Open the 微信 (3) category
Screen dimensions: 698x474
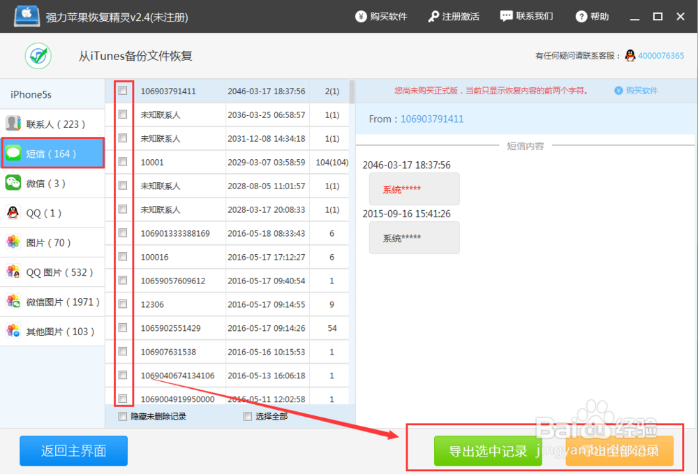[x=52, y=183]
